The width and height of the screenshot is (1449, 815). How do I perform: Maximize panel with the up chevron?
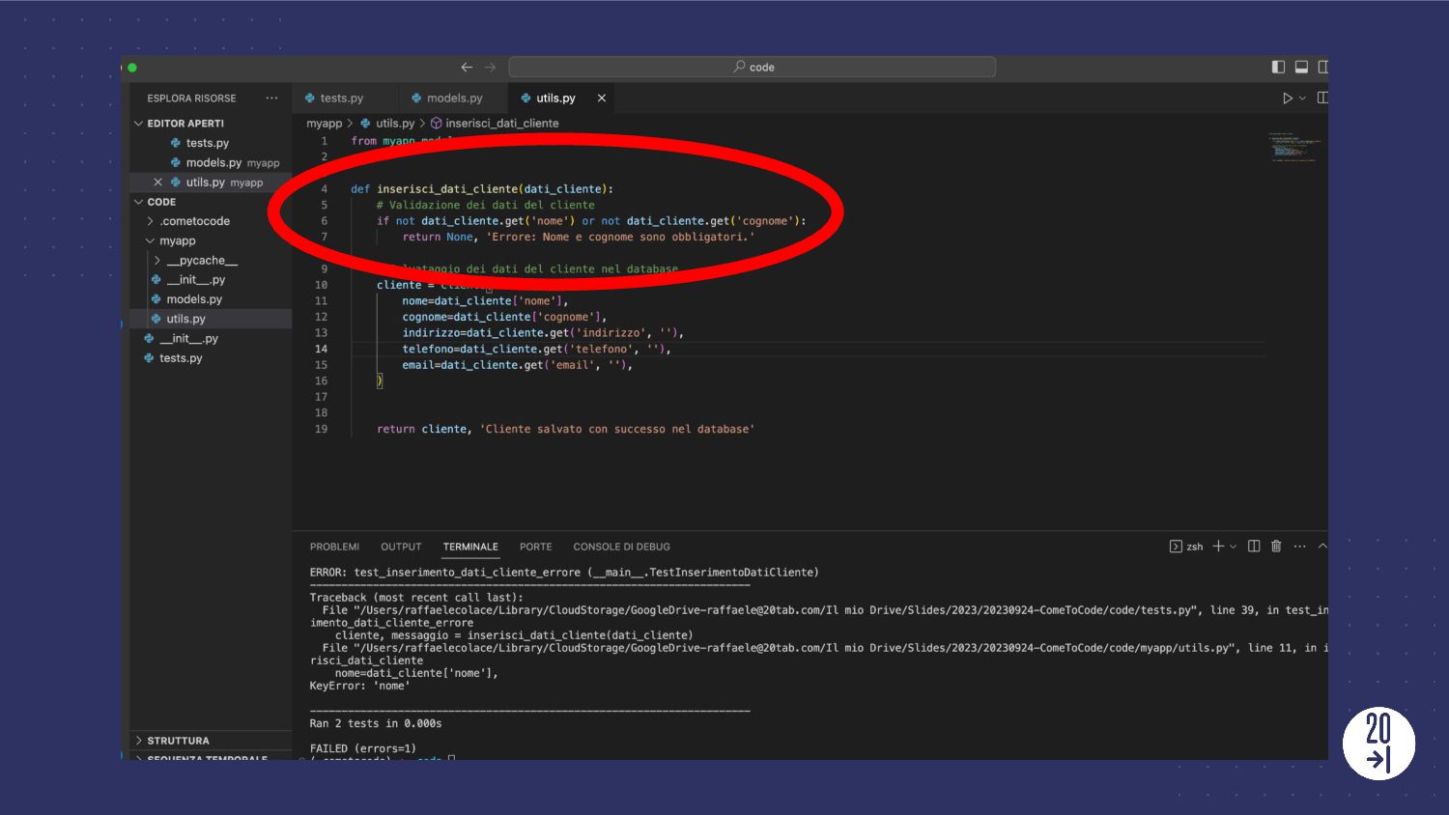1322,547
